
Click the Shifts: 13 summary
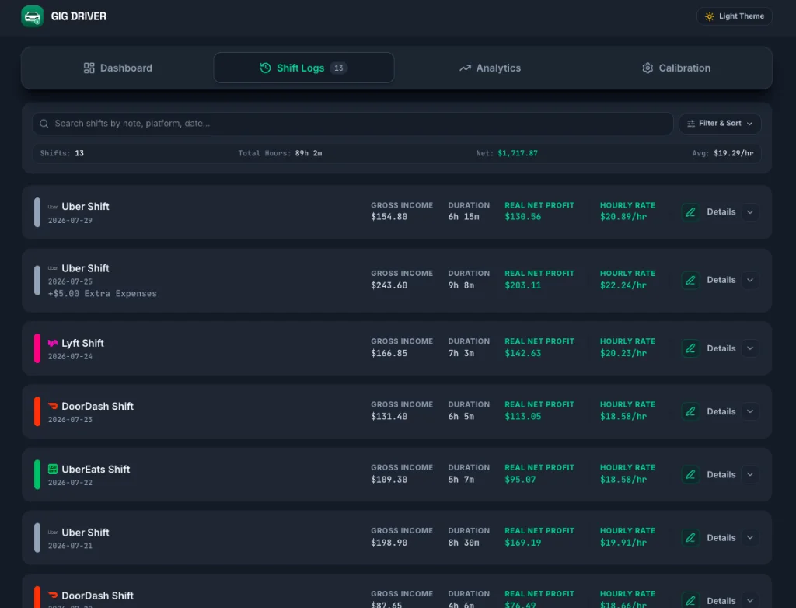(62, 153)
